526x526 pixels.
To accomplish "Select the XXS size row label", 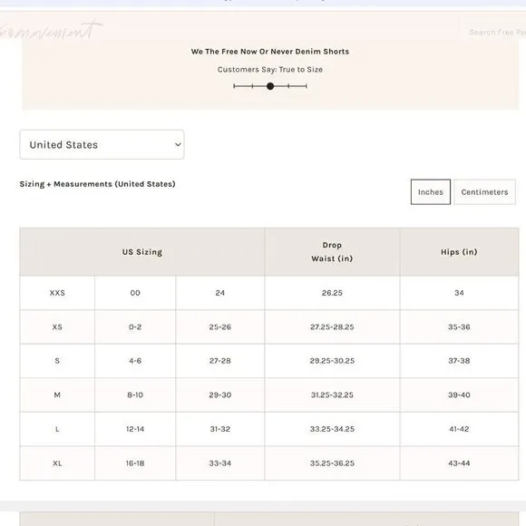I will pyautogui.click(x=57, y=293).
